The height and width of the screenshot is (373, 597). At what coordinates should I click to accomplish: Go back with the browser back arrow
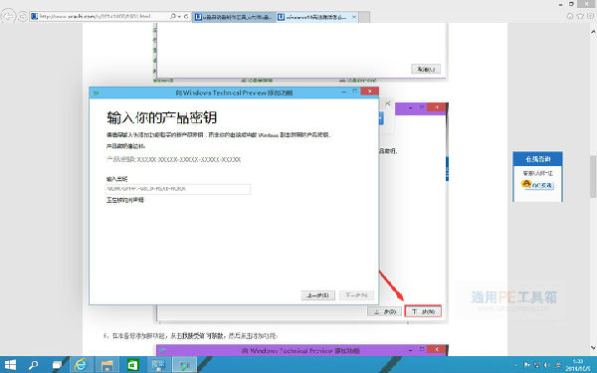point(8,16)
